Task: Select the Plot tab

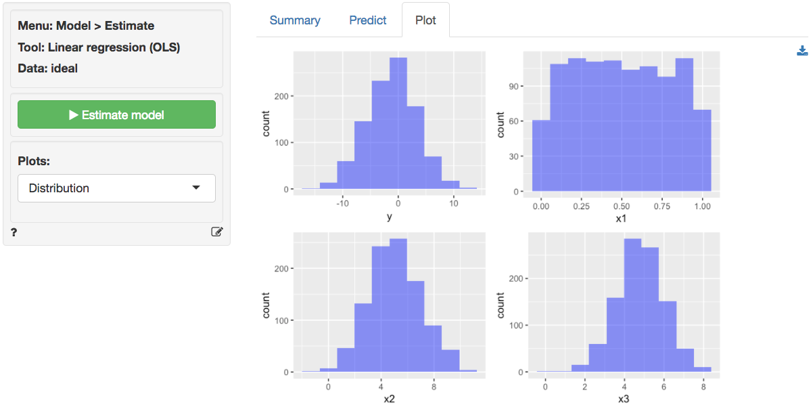Action: click(x=425, y=20)
